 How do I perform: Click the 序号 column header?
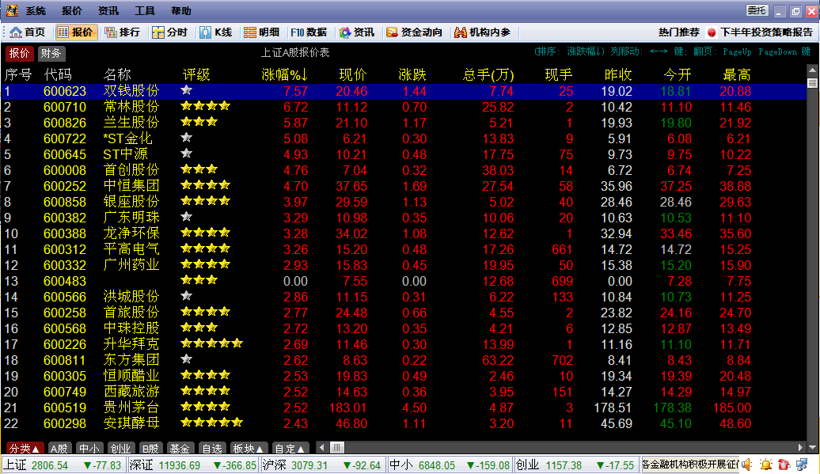click(x=17, y=74)
